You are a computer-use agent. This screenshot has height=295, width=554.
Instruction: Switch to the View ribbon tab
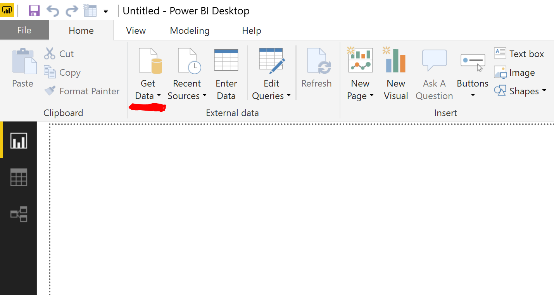136,31
